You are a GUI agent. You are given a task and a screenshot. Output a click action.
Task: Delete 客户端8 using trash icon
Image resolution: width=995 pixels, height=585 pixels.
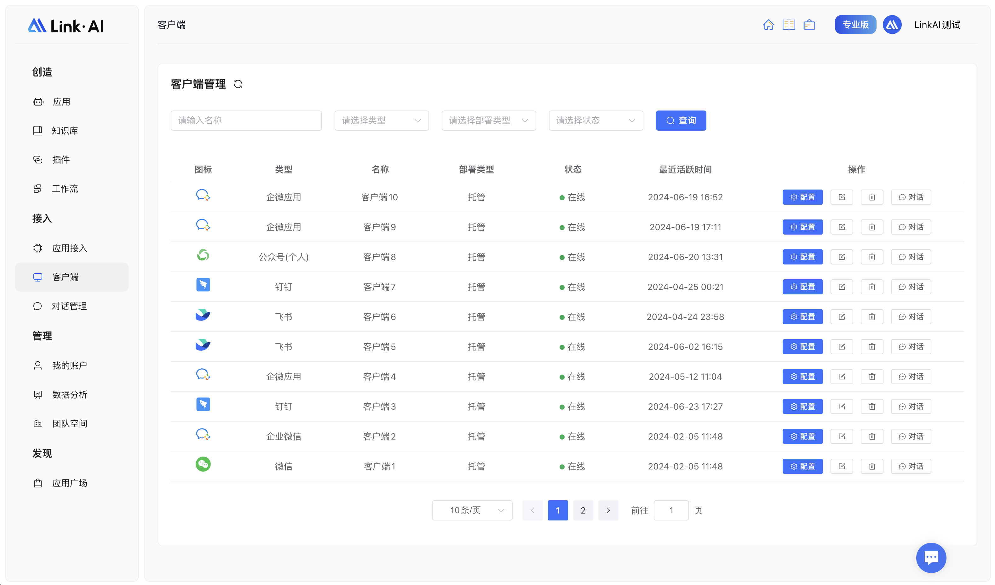[871, 257]
